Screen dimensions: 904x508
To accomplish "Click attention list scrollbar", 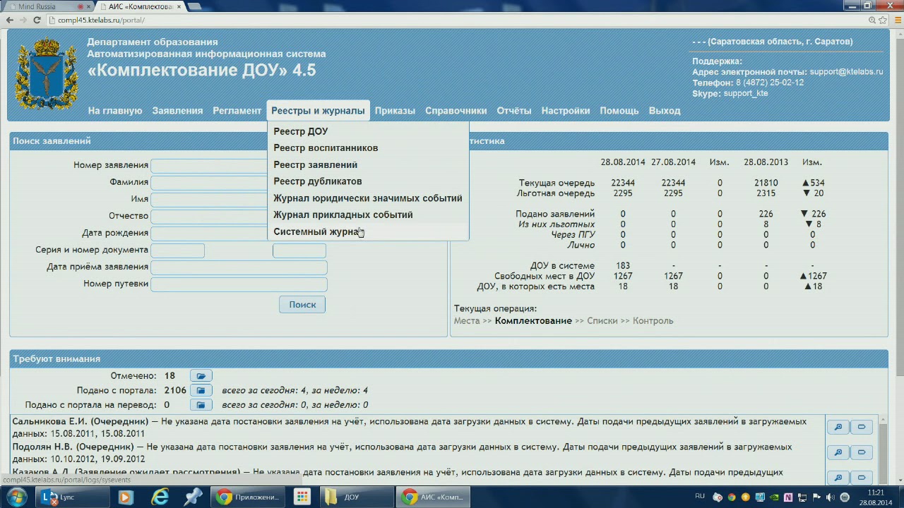I will [x=882, y=449].
